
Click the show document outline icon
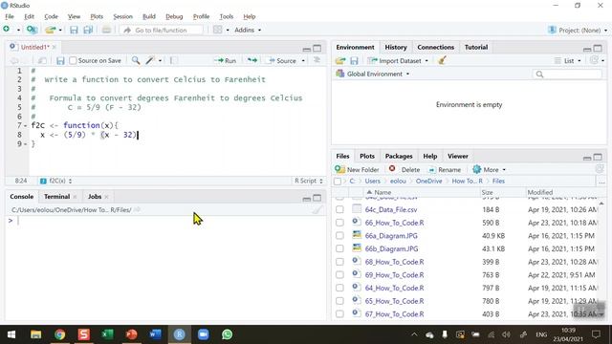click(x=317, y=60)
